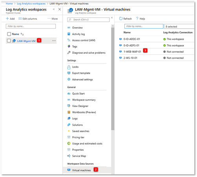The image size is (197, 177).
Task: Click the Properties icon
Action: pos(69,150)
